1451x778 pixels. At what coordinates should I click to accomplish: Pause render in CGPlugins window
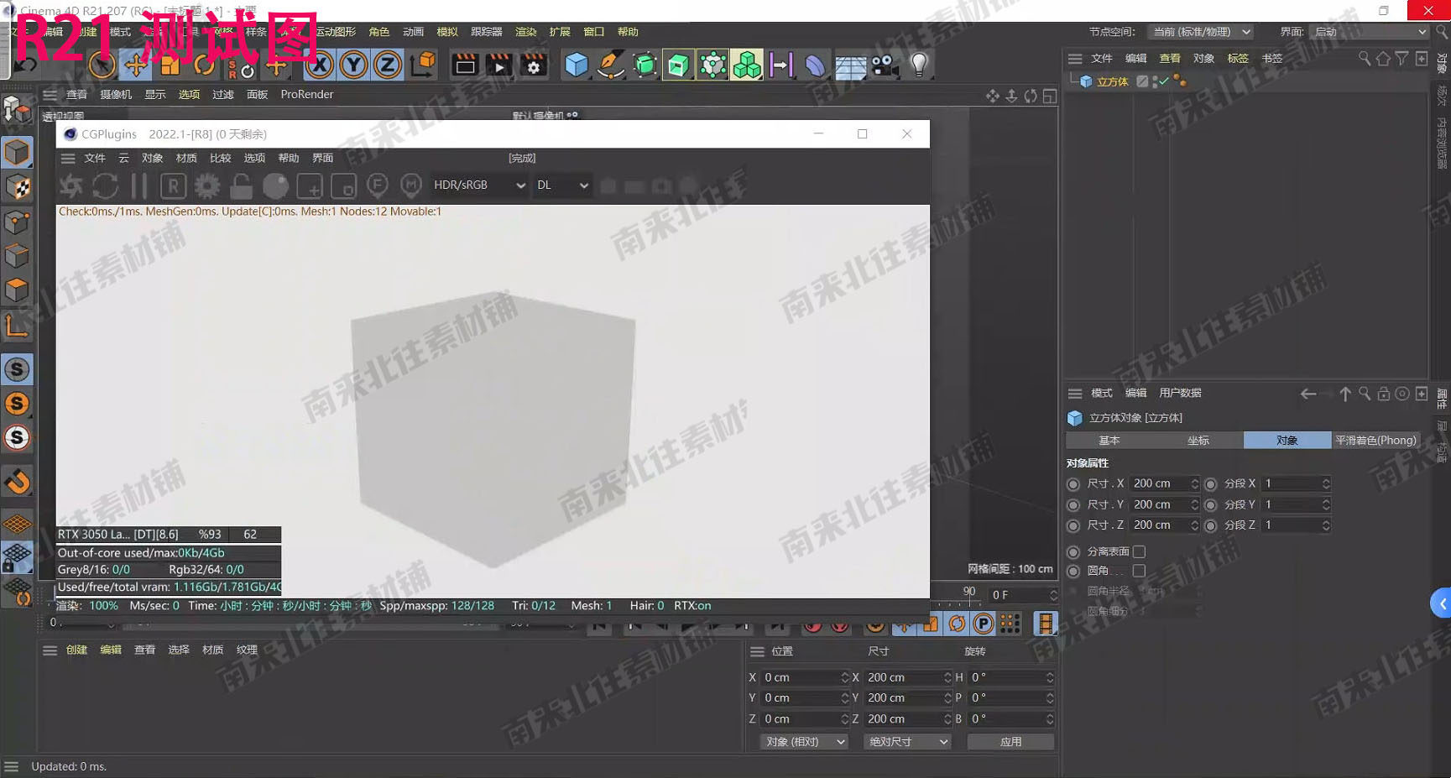(139, 185)
